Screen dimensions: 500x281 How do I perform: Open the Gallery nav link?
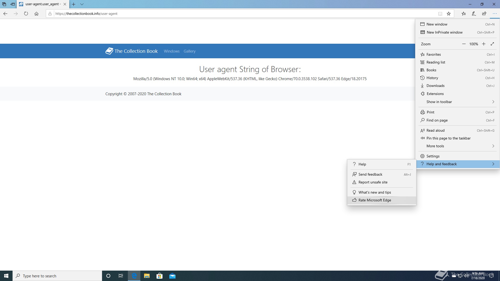coord(190,51)
